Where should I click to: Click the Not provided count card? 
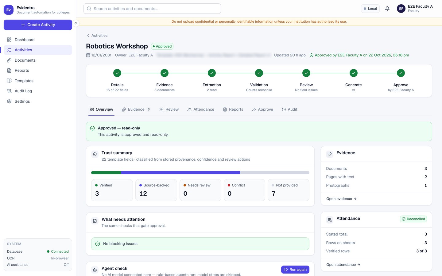289,190
